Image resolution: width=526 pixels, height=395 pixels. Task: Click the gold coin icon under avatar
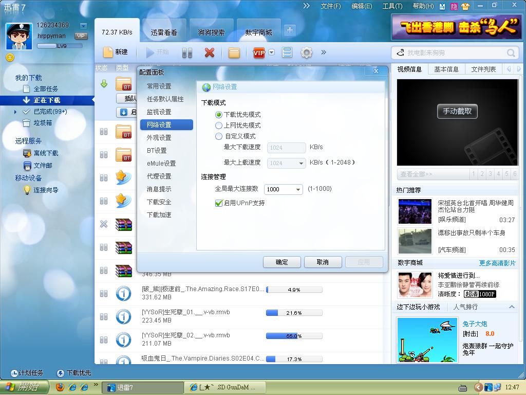[10, 58]
